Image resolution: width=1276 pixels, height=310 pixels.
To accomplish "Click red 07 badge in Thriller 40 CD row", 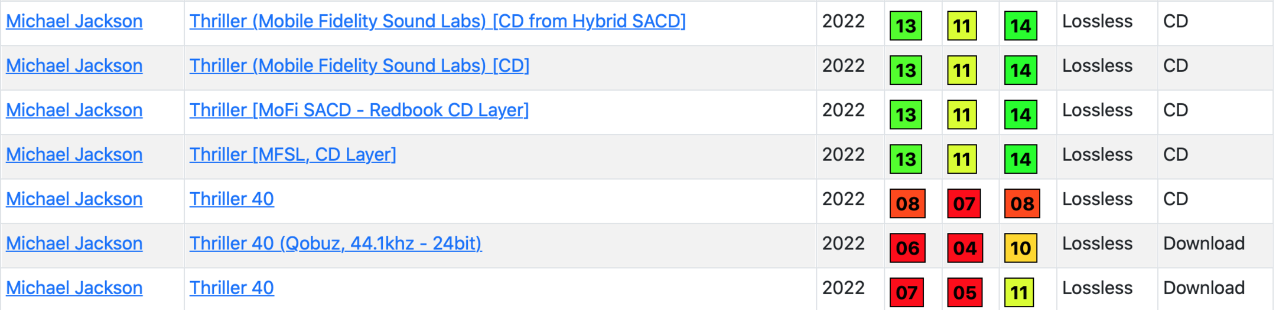I will [x=963, y=204].
